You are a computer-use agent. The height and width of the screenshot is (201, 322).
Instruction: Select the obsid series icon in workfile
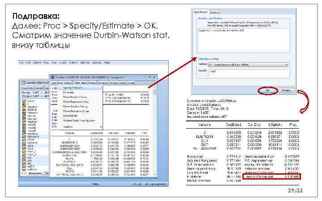tap(24, 139)
